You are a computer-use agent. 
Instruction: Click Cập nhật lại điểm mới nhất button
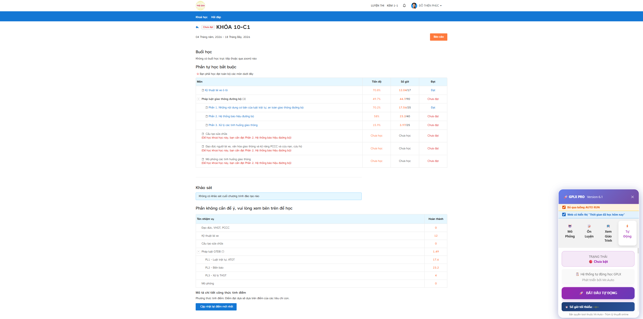216,307
